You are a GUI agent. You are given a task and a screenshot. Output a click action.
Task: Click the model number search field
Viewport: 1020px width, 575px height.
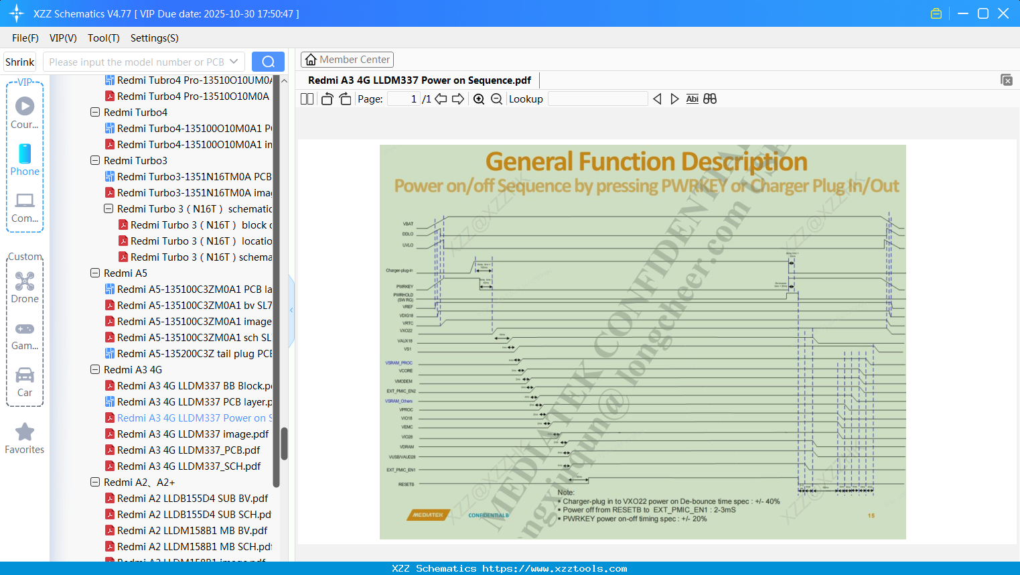tap(137, 62)
